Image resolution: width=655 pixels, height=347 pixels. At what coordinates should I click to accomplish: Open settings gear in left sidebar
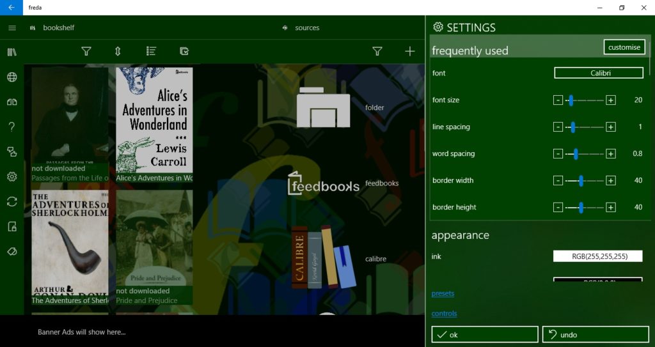click(x=12, y=176)
